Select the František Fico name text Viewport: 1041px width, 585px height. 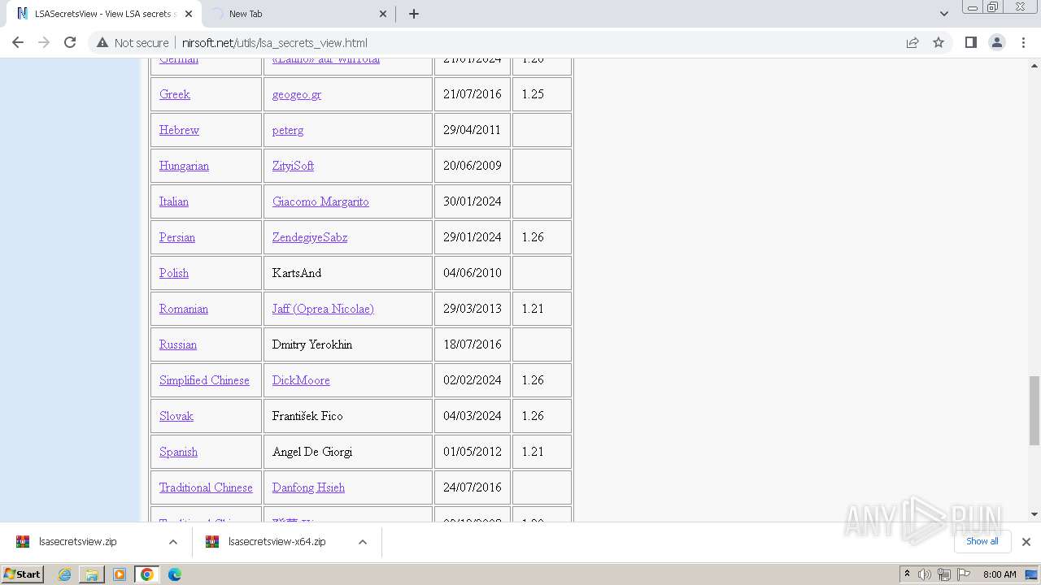click(307, 416)
